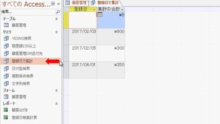220x124 pixels.
Task: Collapse navigation pane with shutter bar button
Action: (58, 4)
